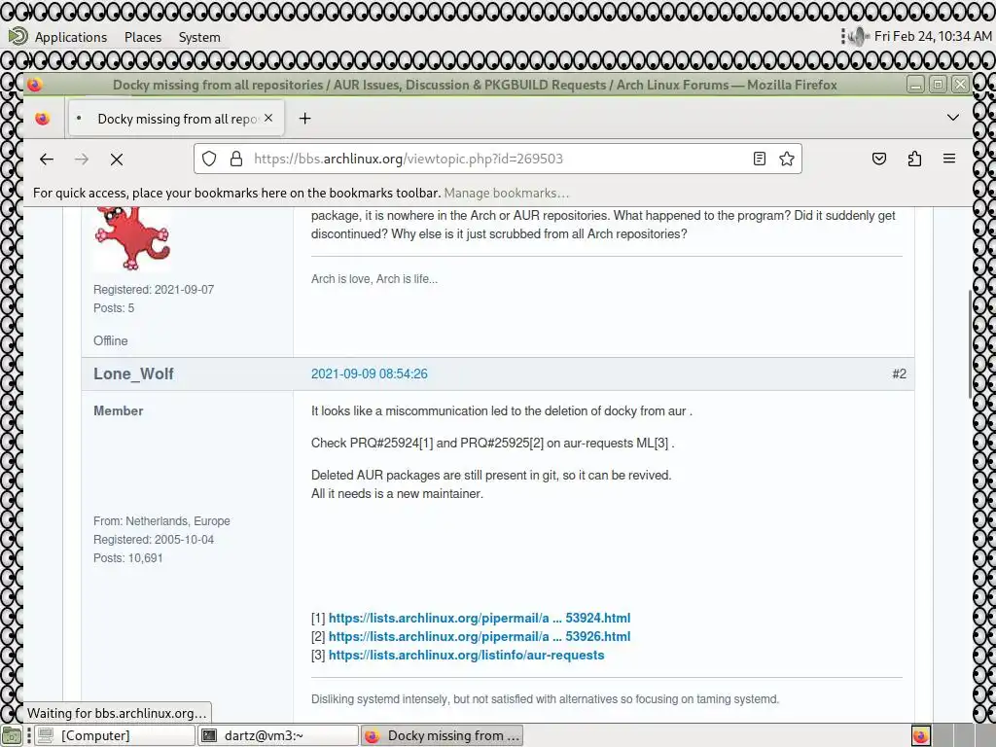Switch to [Computer] taskbar window
Viewport: 996px width, 747px height.
(115, 735)
